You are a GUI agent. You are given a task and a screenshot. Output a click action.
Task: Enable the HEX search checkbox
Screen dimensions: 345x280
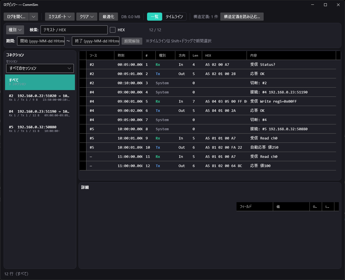click(113, 30)
